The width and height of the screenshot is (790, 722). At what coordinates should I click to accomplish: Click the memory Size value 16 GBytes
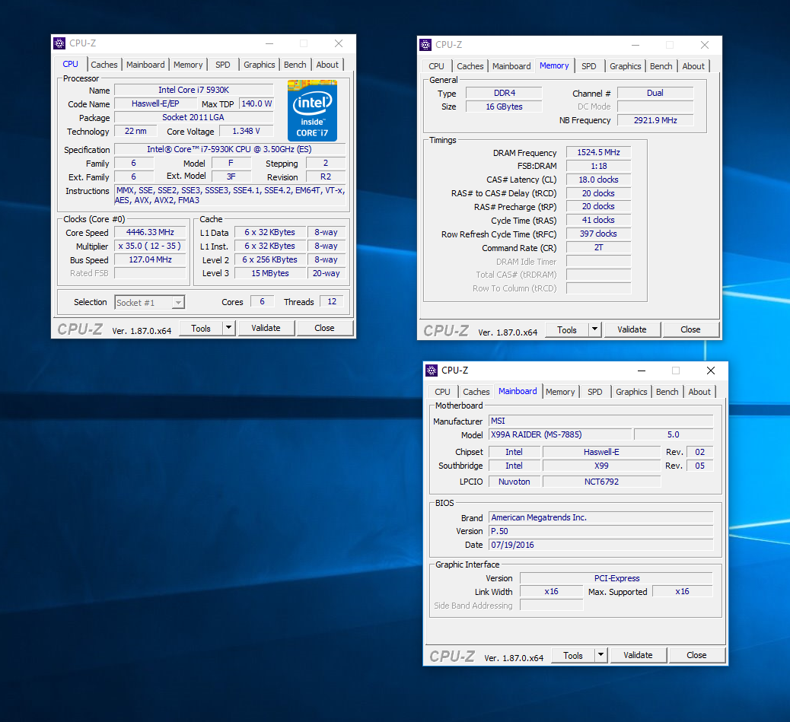(504, 107)
